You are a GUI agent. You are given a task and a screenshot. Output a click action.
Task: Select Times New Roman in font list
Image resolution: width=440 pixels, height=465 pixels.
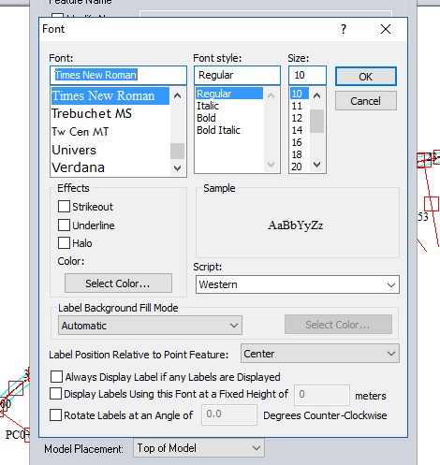110,95
